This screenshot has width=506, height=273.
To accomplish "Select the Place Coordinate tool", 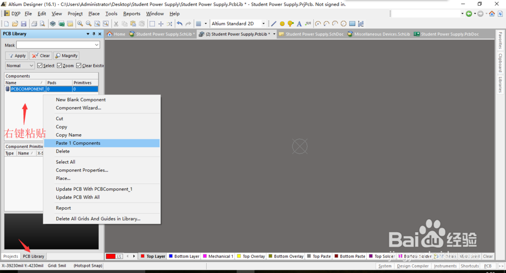I will pyautogui.click(x=308, y=24).
